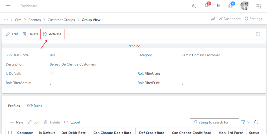Screen dimensions: 267x134
Task: Toggle the Is Default checkbox
Action: [52, 74]
